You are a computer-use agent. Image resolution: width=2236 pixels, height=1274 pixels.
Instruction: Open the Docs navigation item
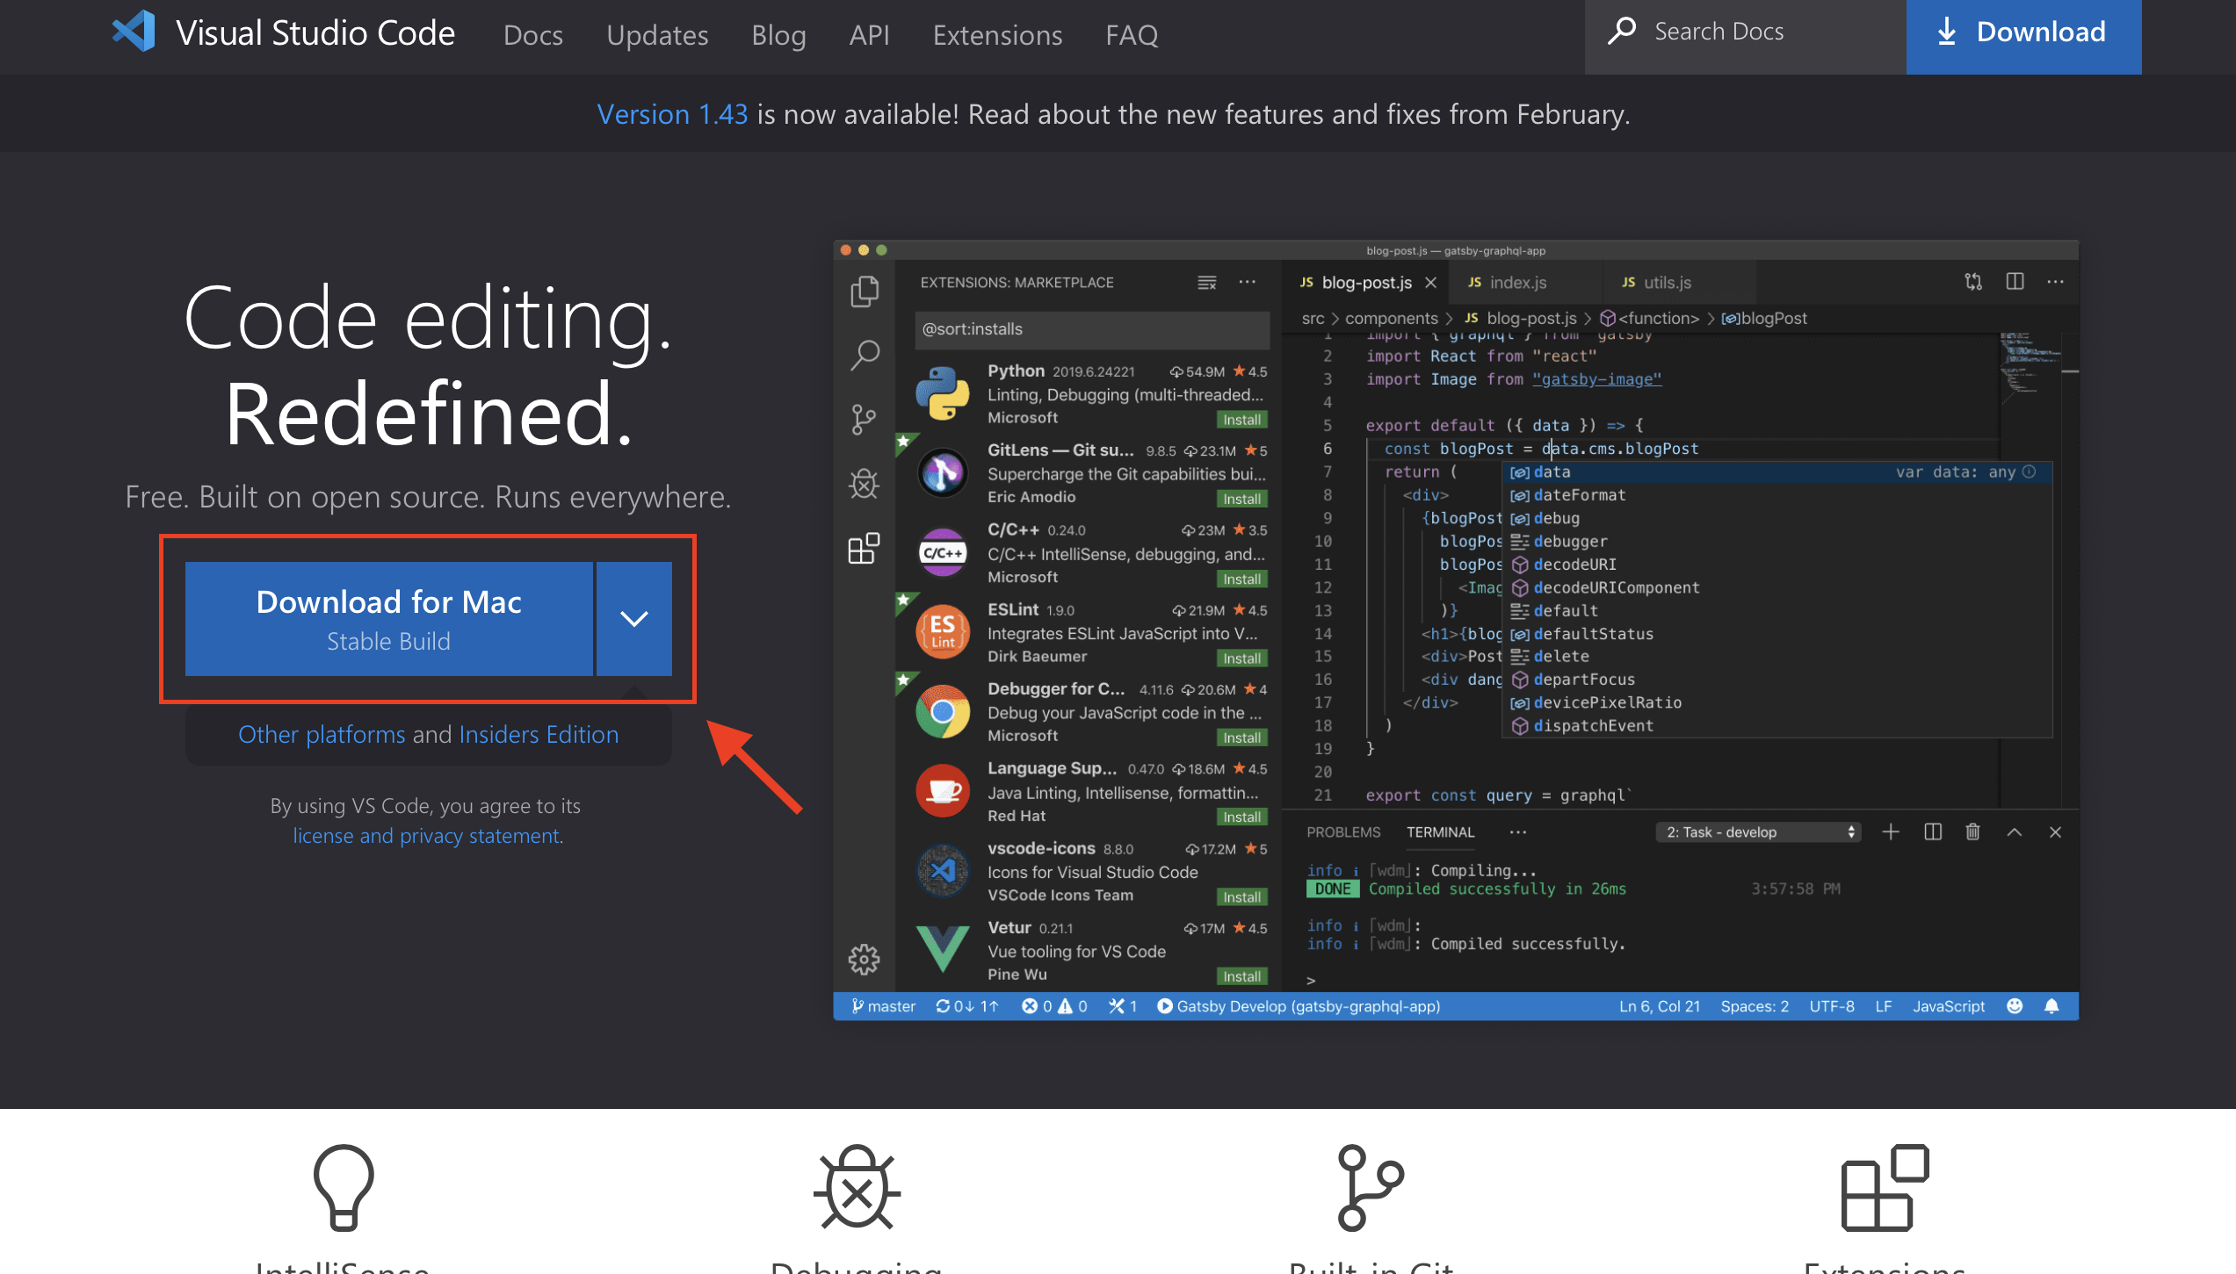point(532,35)
